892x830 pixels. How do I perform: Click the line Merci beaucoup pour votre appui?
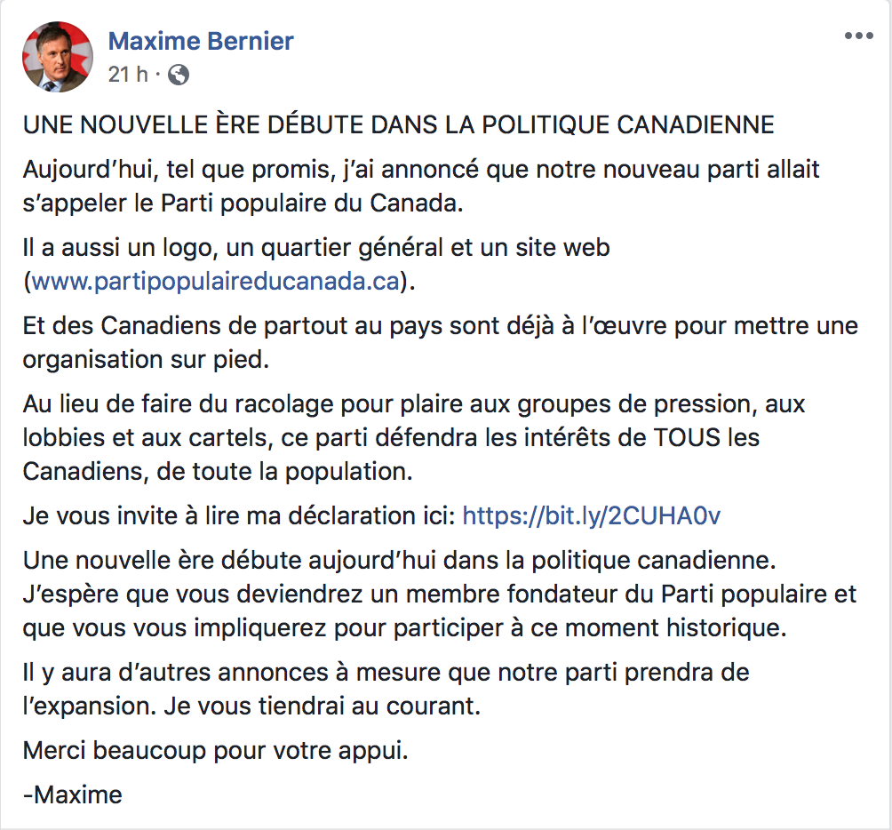click(216, 750)
